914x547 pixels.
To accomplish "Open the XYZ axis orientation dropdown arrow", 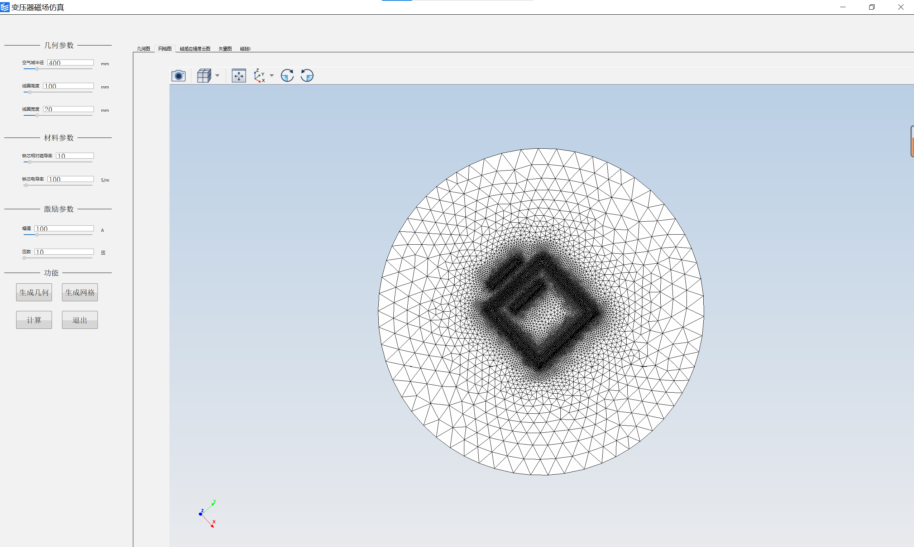I will pos(272,76).
